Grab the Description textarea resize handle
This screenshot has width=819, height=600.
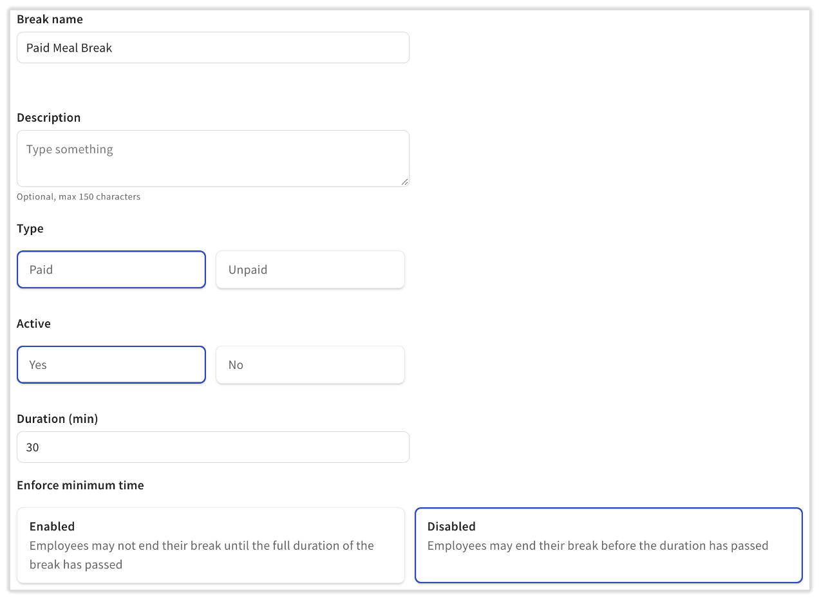[x=404, y=182]
